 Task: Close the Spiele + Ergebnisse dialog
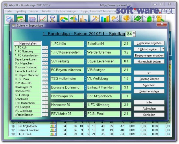tap(162, 24)
